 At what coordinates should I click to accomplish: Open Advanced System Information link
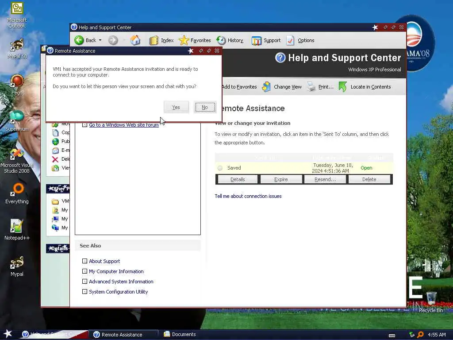coord(121,281)
